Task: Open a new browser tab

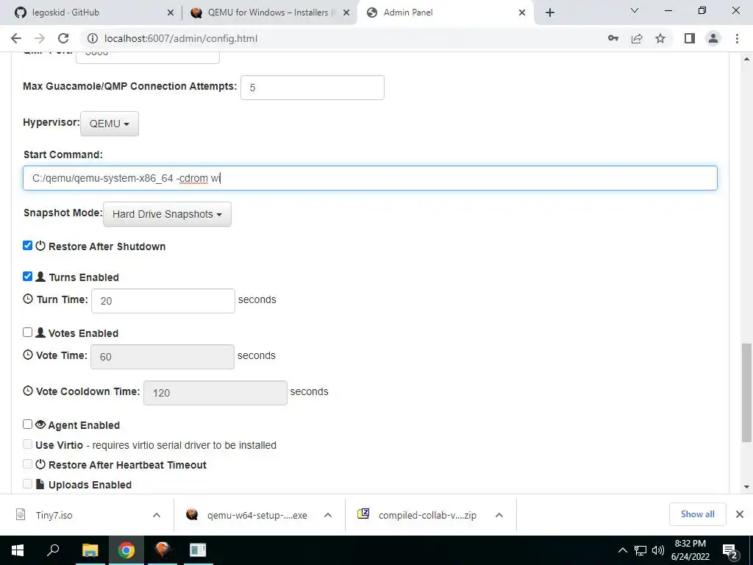Action: coord(550,13)
